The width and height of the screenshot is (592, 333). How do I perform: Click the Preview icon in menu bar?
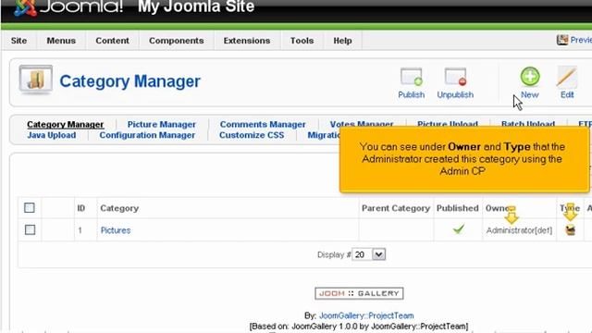[562, 40]
